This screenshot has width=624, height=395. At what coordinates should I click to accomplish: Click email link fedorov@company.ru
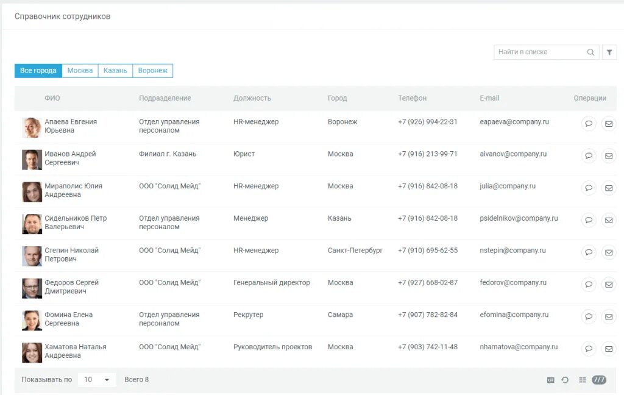point(513,282)
